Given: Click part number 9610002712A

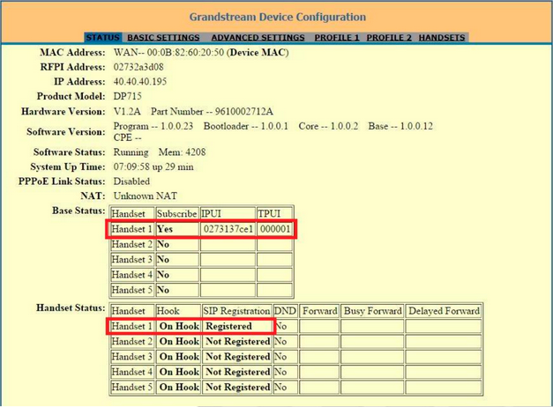Looking at the screenshot, I should coord(244,111).
